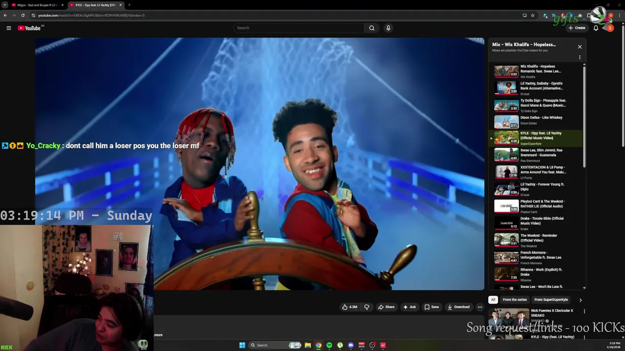Open the YouTube notifications bell
The image size is (625, 351).
coord(596,28)
